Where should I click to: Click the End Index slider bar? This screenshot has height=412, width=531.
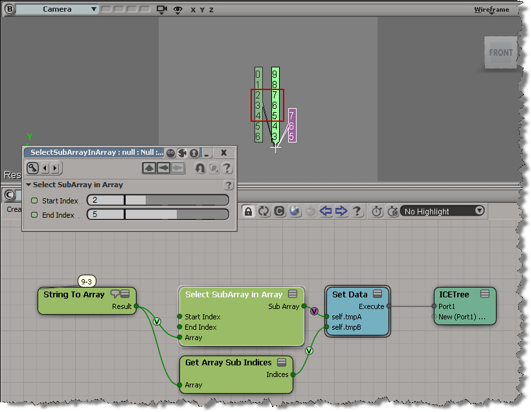176,214
